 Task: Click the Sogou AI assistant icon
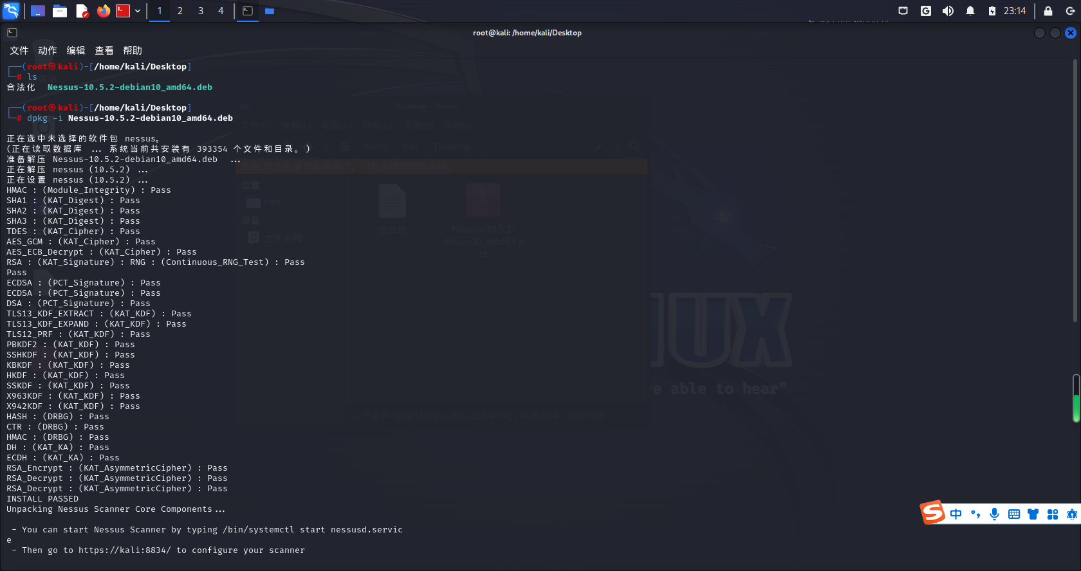pos(1072,514)
